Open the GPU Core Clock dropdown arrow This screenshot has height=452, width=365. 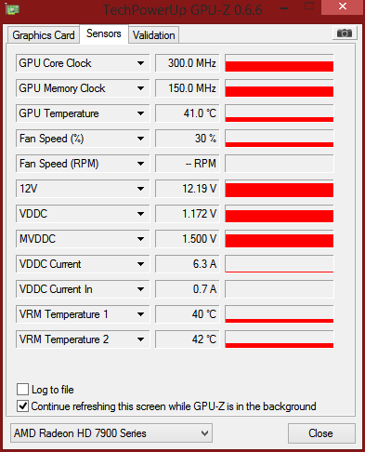140,63
